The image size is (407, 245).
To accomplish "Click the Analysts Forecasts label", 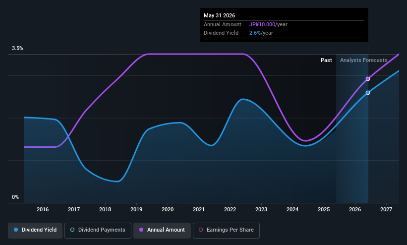I will point(364,61).
